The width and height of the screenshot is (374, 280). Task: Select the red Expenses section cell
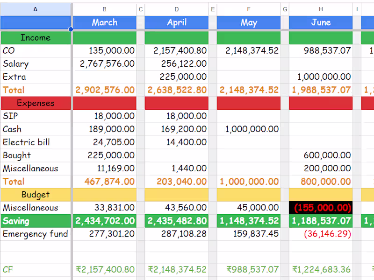click(x=36, y=103)
